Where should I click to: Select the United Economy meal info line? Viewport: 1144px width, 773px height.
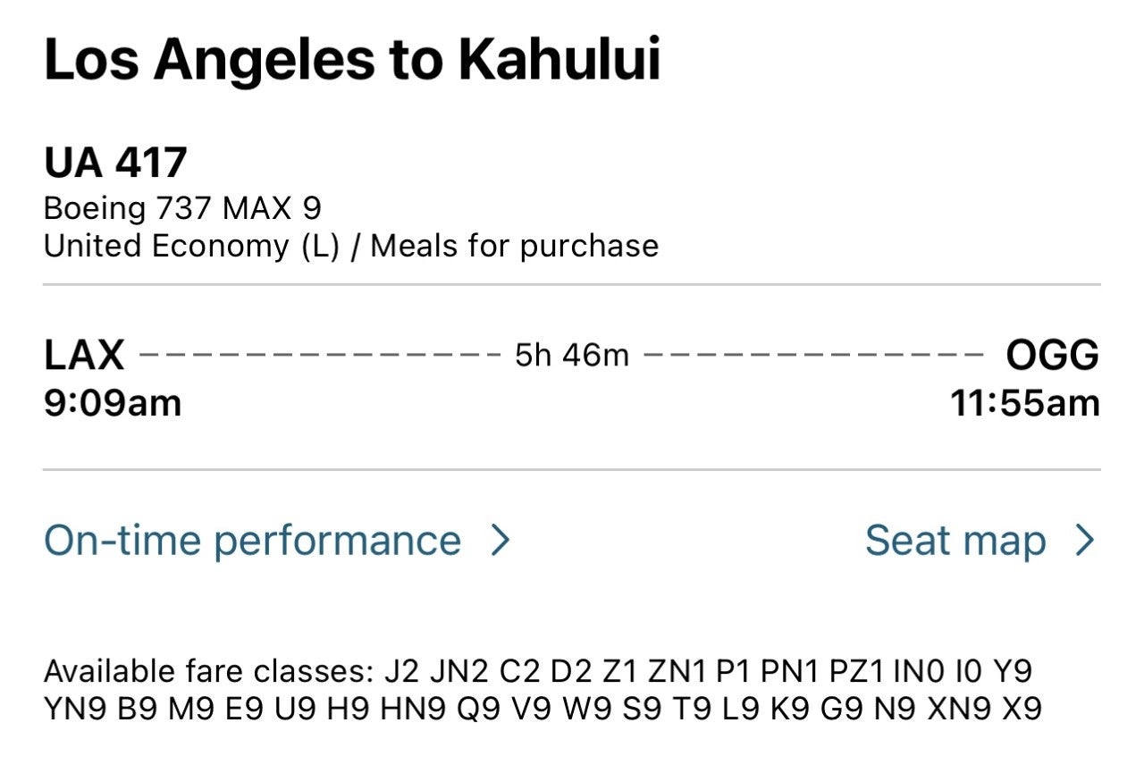(x=351, y=245)
